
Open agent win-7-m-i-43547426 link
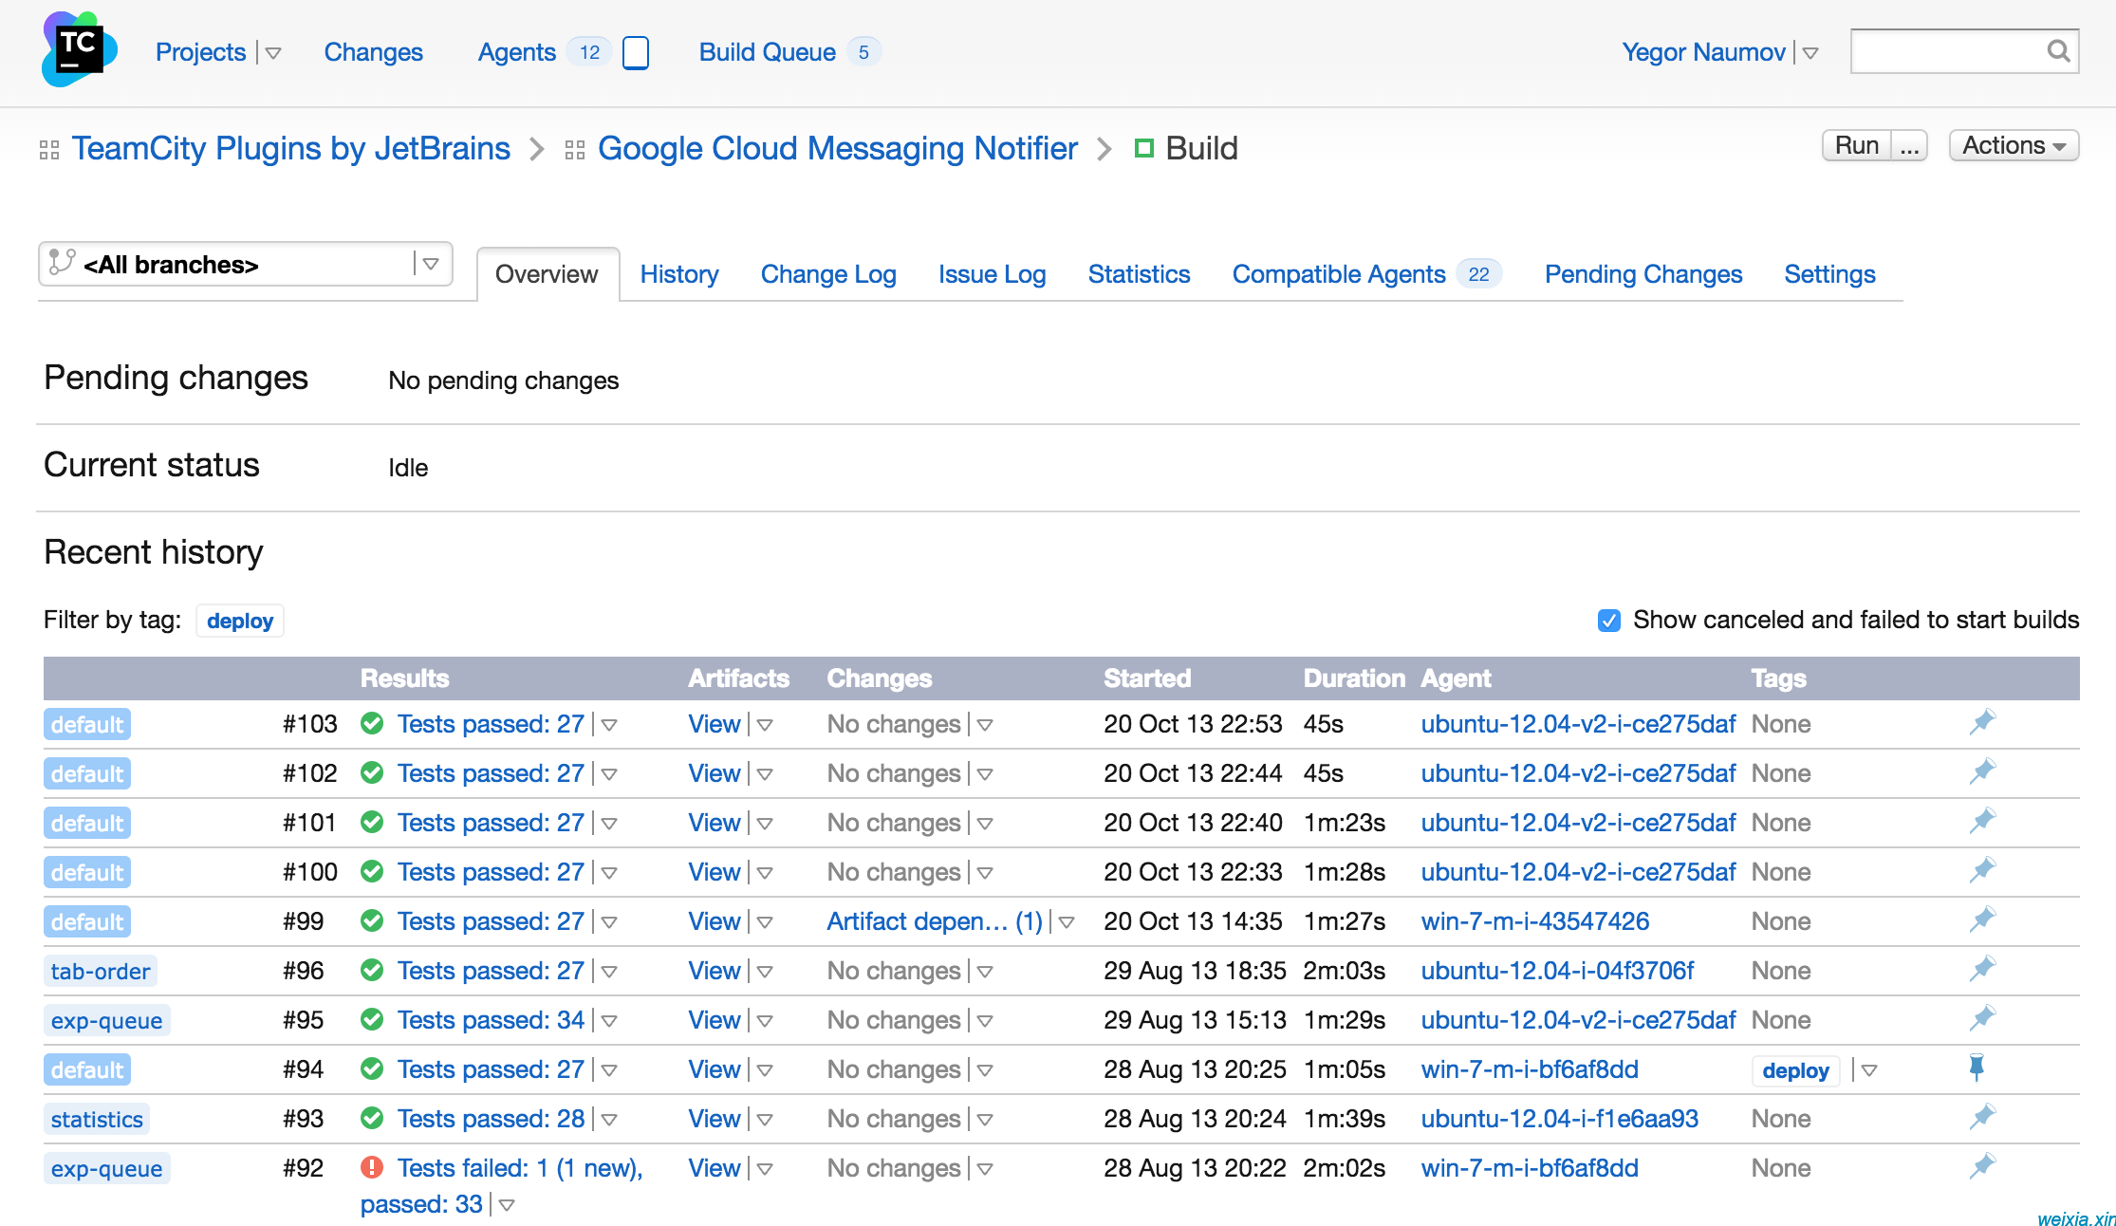1534,921
